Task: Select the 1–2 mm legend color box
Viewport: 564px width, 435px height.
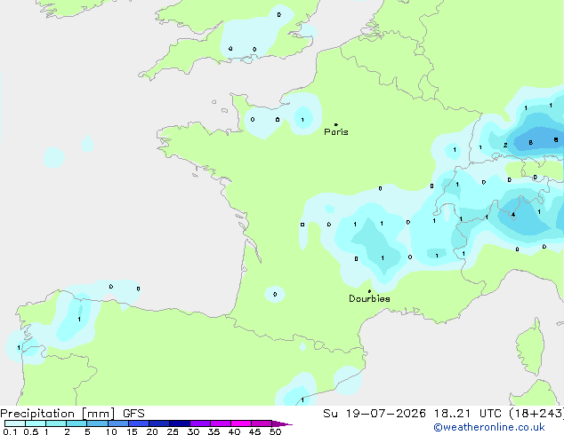Action: coord(56,423)
